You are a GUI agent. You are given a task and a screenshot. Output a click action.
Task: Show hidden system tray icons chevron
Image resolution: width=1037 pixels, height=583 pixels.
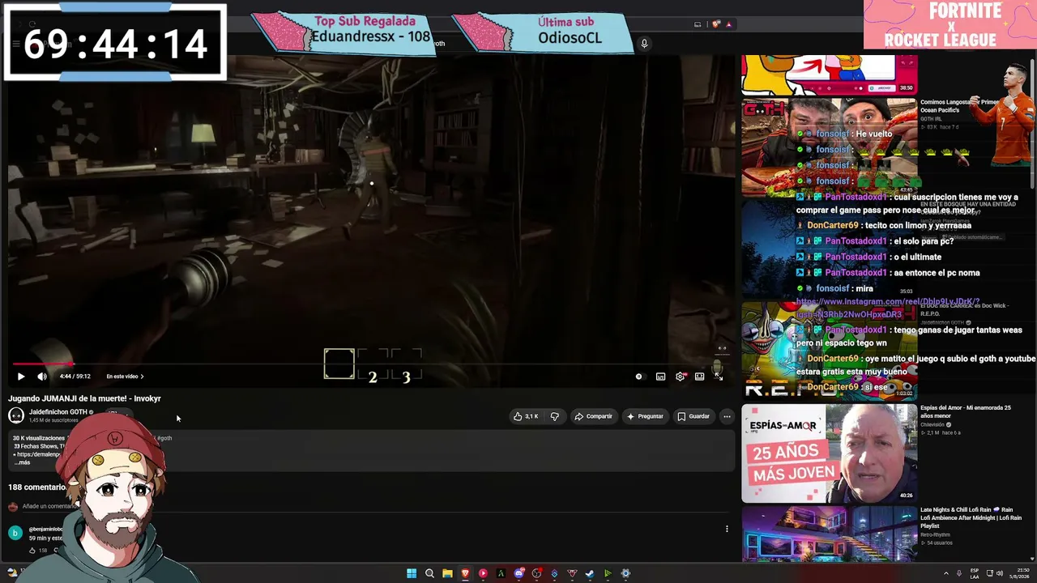coord(946,573)
